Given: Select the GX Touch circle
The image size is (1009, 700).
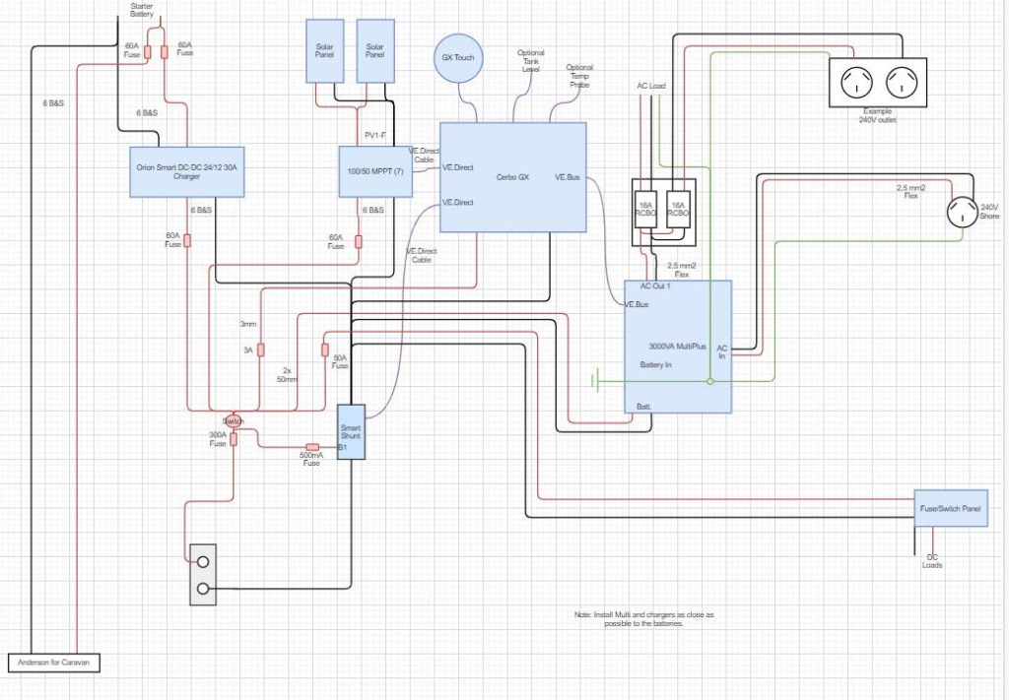Looking at the screenshot, I should tap(458, 58).
